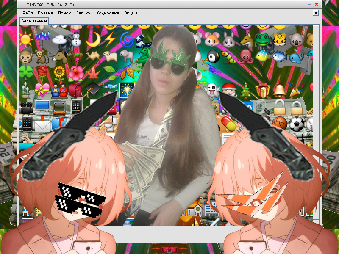Open the Кодировка menu
Image resolution: width=339 pixels, height=254 pixels.
click(108, 13)
